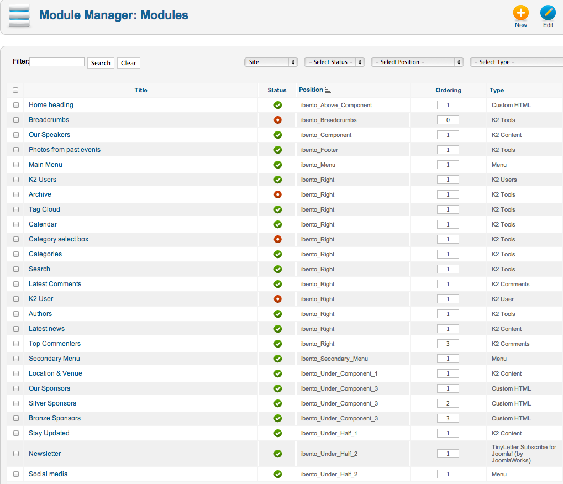Publish Category select box via status icon
This screenshot has height=484, width=563.
pos(277,239)
